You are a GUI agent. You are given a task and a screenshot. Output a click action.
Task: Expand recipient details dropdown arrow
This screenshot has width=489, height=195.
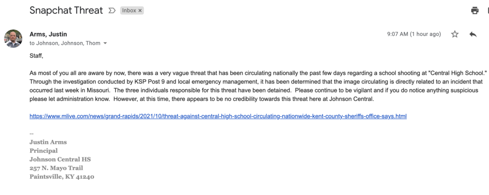click(105, 43)
